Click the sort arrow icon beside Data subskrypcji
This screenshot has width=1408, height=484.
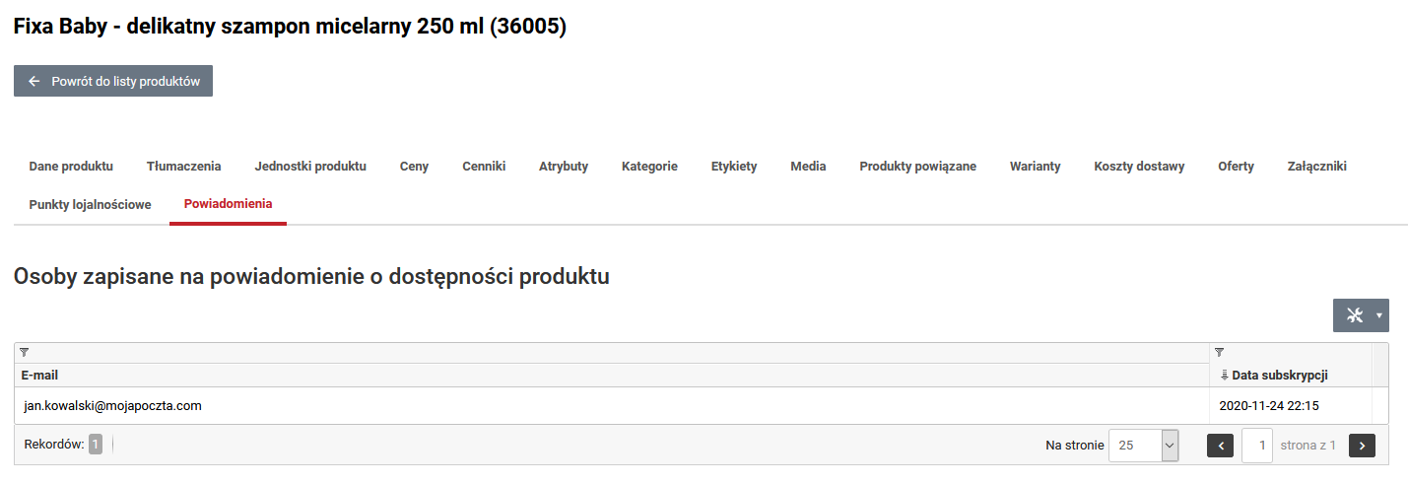(x=1224, y=375)
